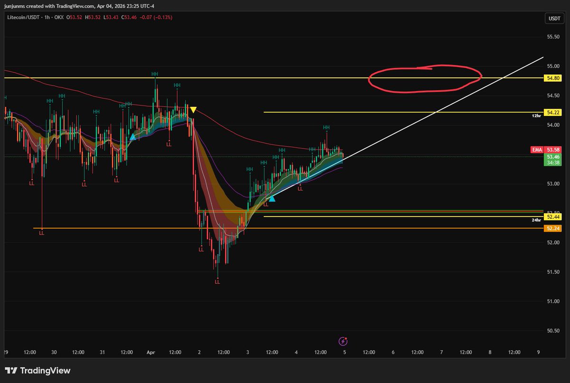The width and height of the screenshot is (570, 383).
Task: Select the 54.80 yellow price level label
Action: pos(552,77)
